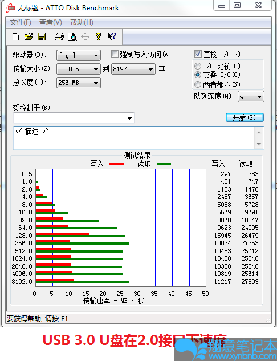The height and width of the screenshot is (361, 277).
Task: Open the 8192.0 transfer size end dropdown
Action: (x=133, y=69)
